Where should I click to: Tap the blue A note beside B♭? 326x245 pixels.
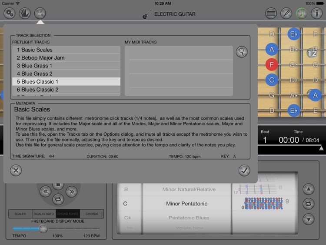272,49
